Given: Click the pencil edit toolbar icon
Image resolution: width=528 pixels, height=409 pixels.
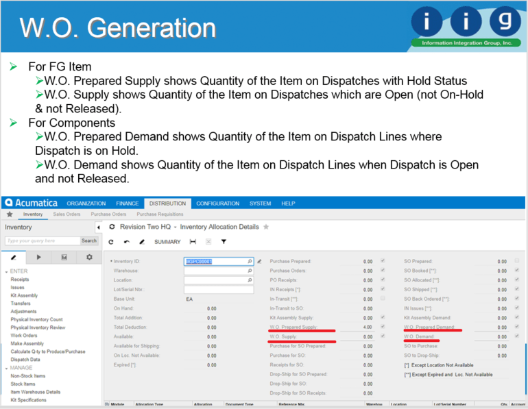Looking at the screenshot, I should [x=142, y=242].
